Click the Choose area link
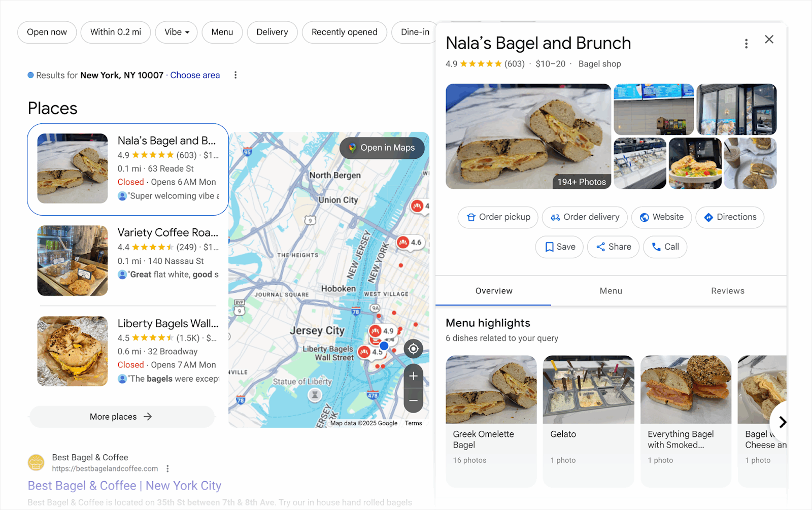Image resolution: width=812 pixels, height=510 pixels. (x=195, y=75)
